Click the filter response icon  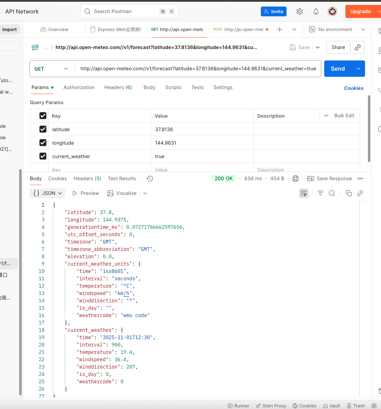click(x=320, y=193)
